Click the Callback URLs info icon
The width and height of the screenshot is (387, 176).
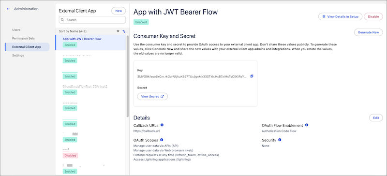click(162, 125)
